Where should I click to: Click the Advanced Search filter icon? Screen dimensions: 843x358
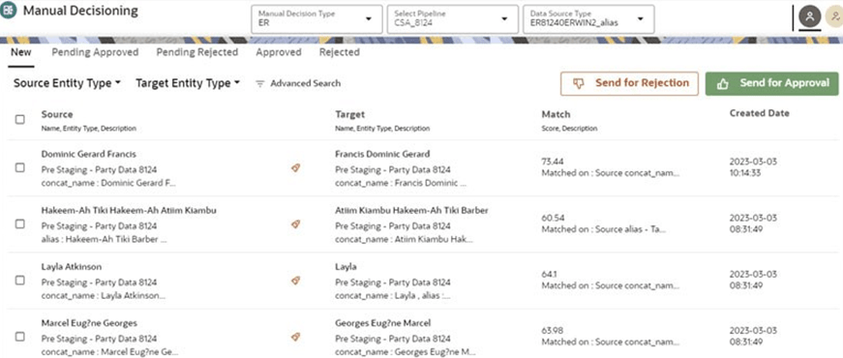[x=259, y=84]
